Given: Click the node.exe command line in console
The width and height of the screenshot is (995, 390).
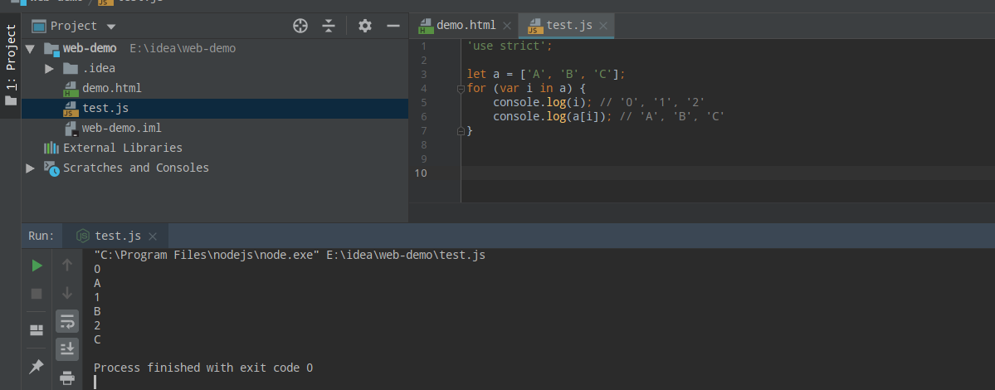Looking at the screenshot, I should click(x=290, y=255).
